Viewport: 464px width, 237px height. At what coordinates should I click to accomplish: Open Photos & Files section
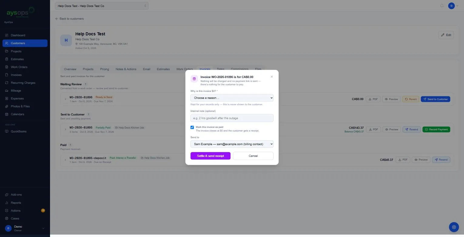point(25,106)
